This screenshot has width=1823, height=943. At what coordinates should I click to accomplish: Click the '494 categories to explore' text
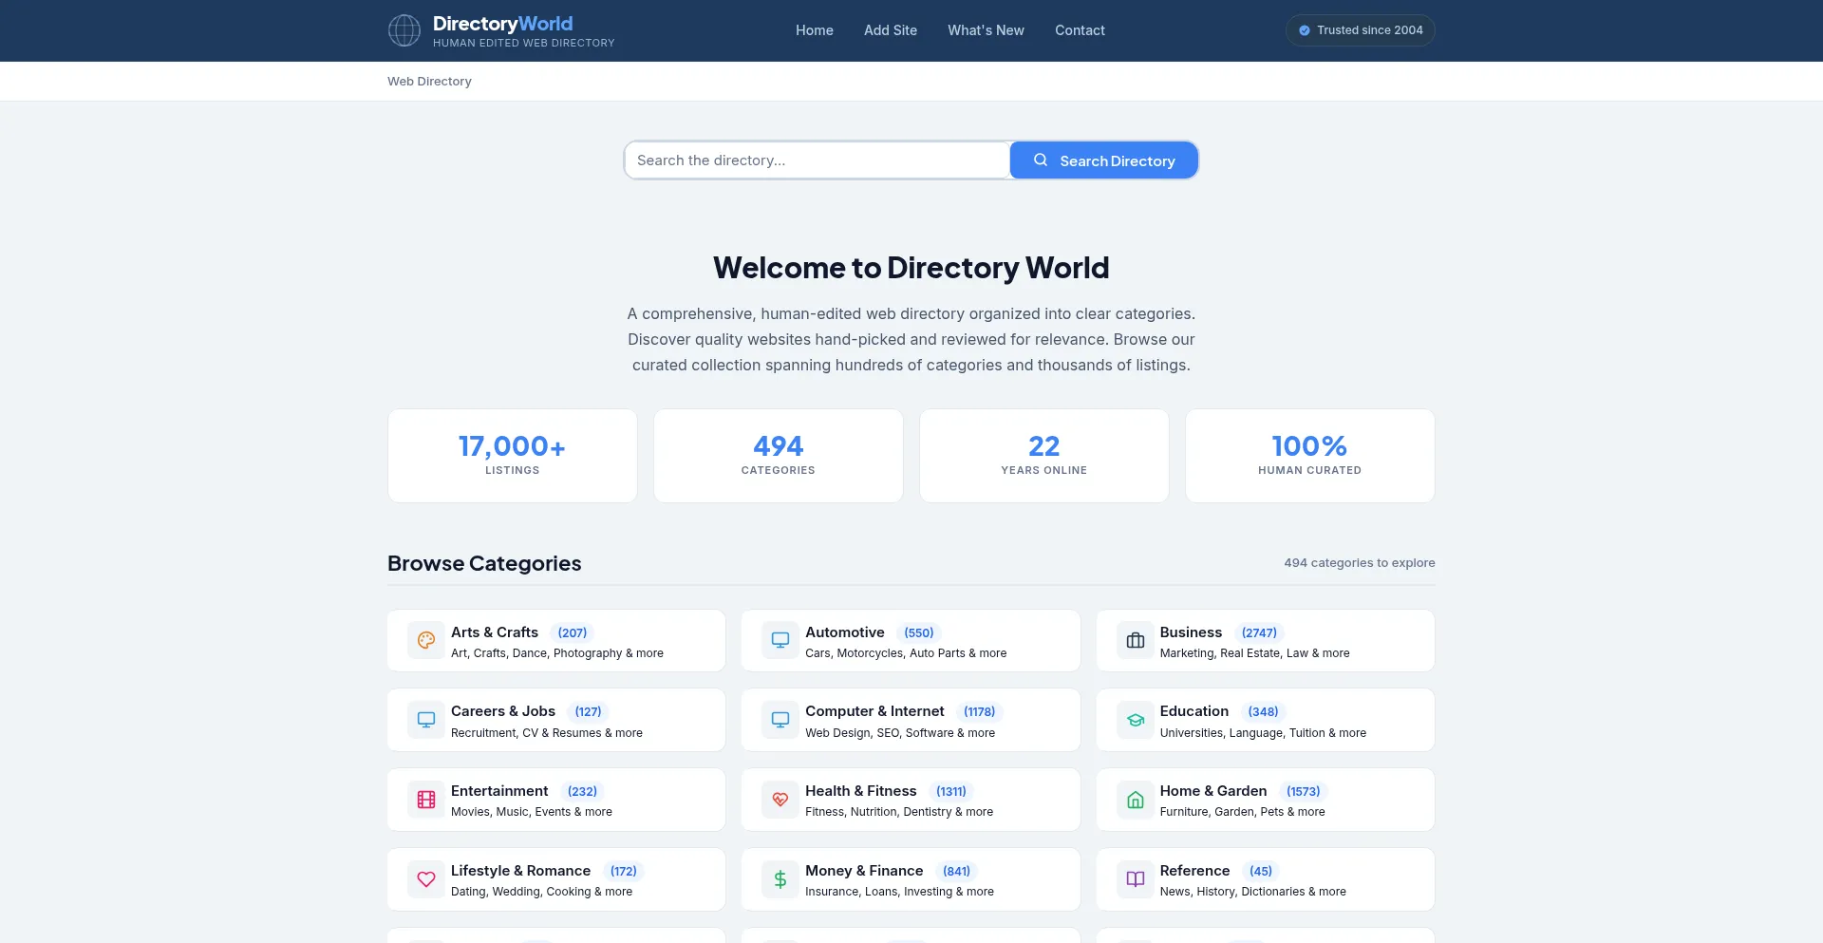[1360, 563]
